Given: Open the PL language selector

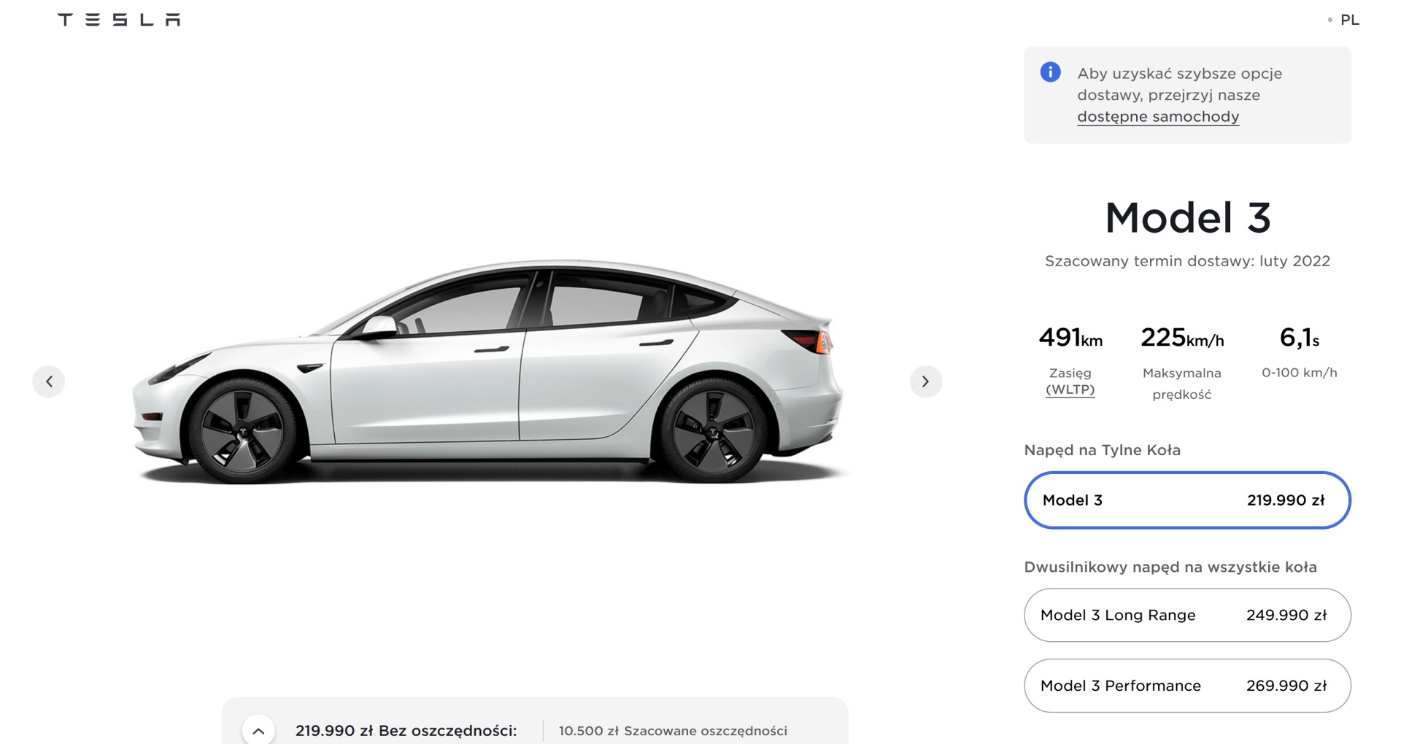Looking at the screenshot, I should coord(1349,20).
